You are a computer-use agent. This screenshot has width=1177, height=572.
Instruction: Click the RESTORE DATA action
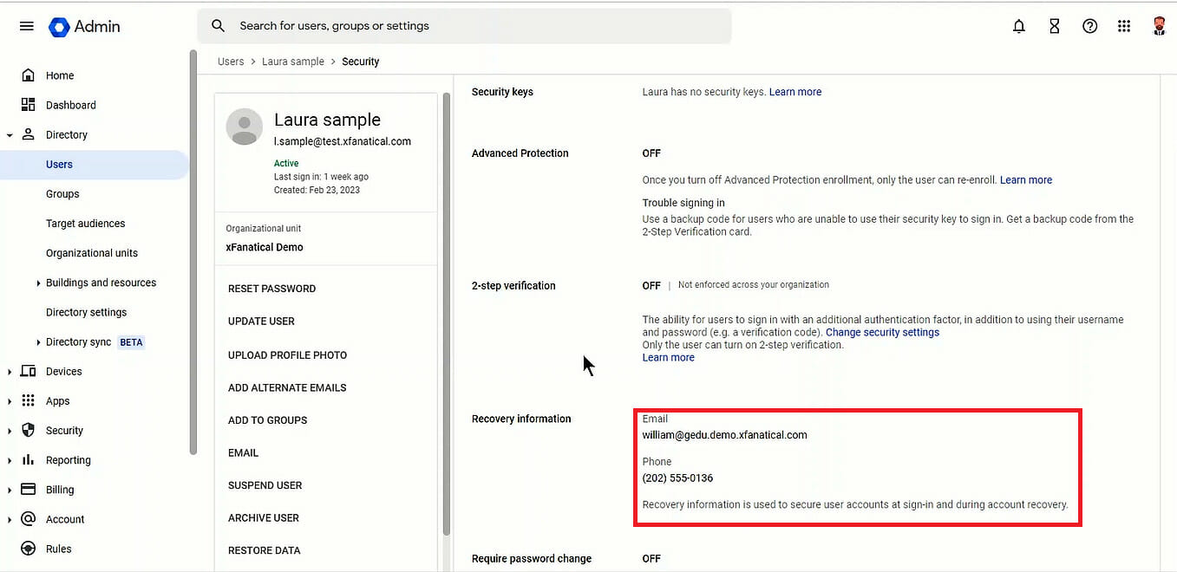point(264,550)
